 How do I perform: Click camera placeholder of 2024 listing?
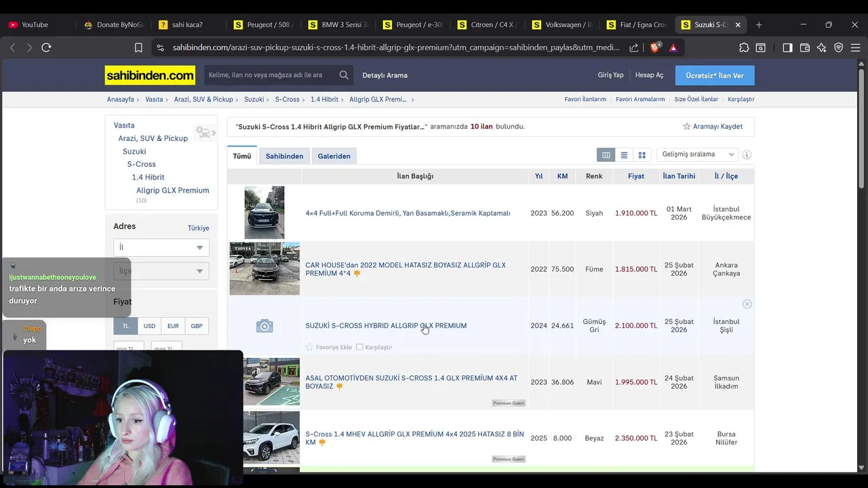[264, 326]
